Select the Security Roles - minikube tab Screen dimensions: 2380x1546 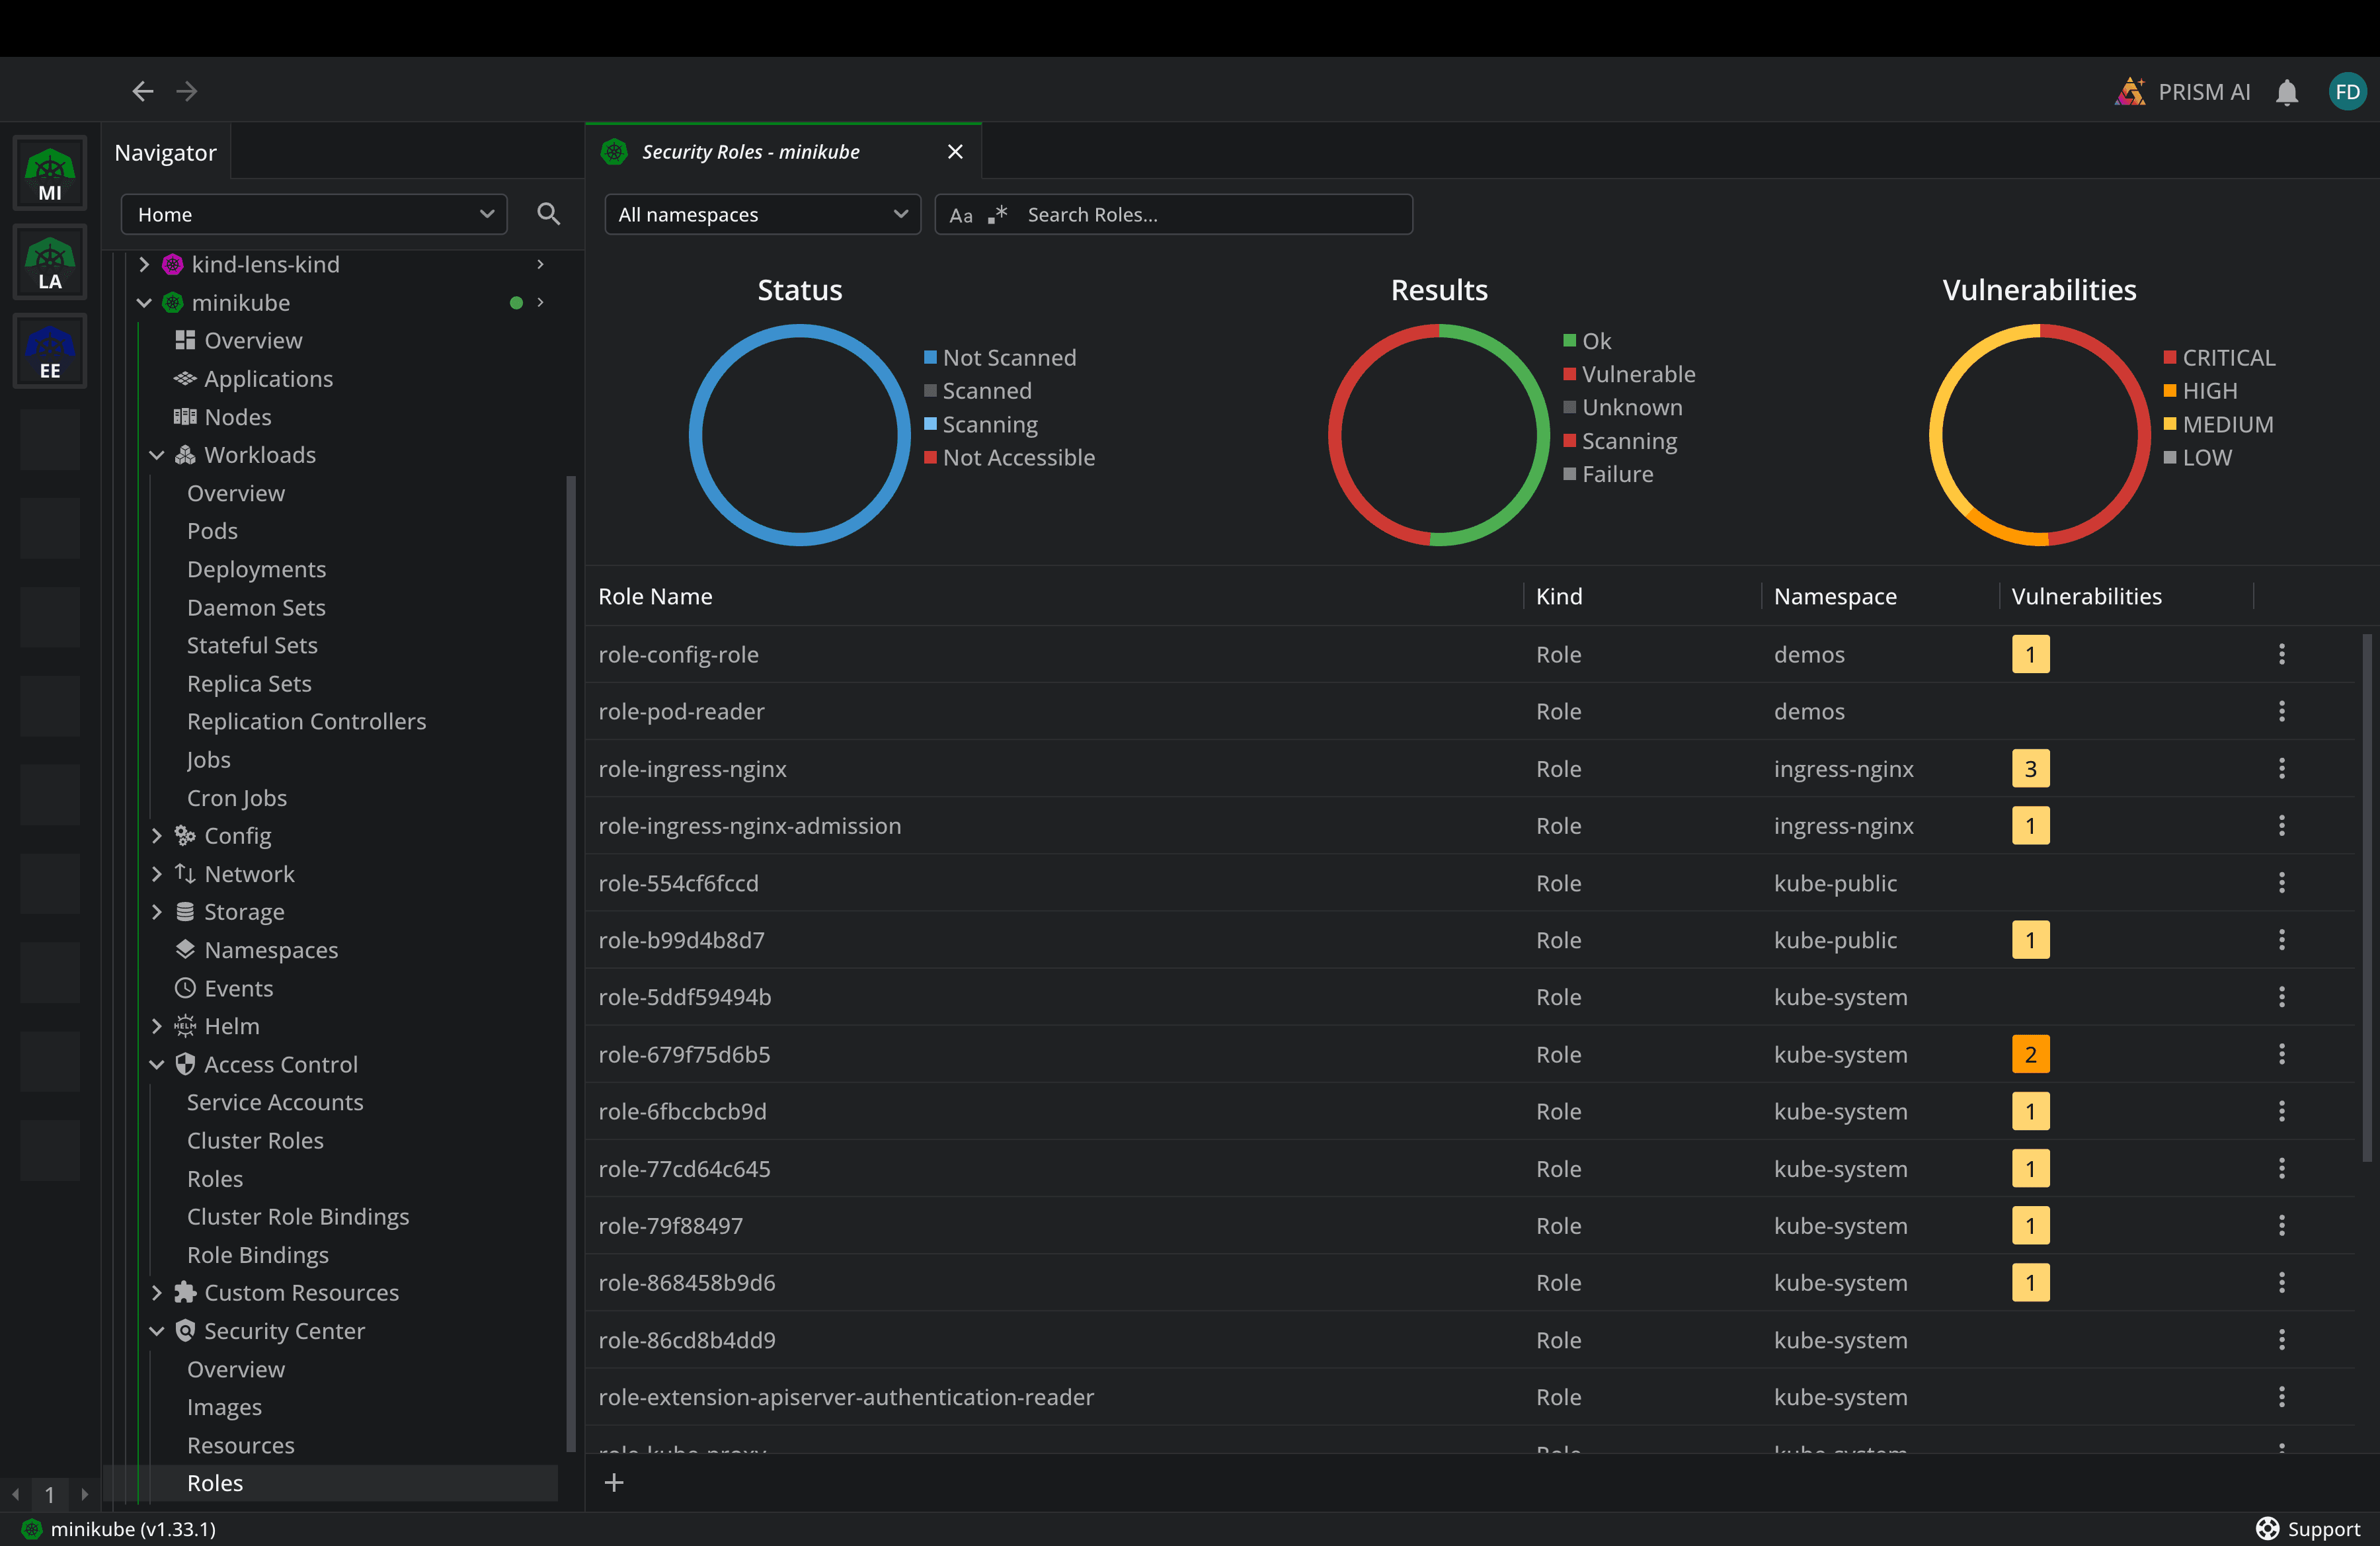pyautogui.click(x=750, y=152)
